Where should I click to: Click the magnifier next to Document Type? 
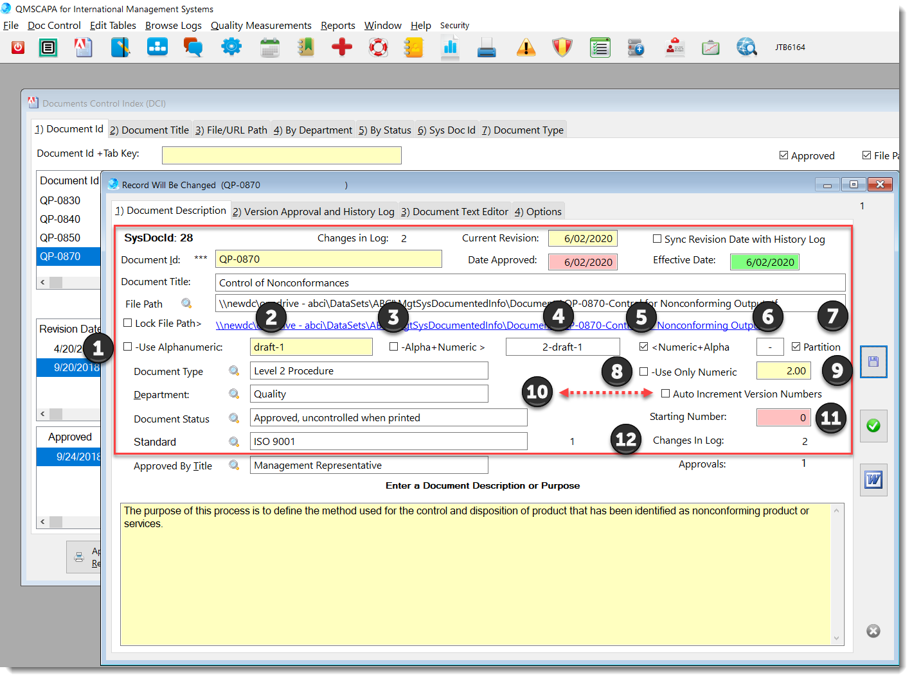point(234,371)
